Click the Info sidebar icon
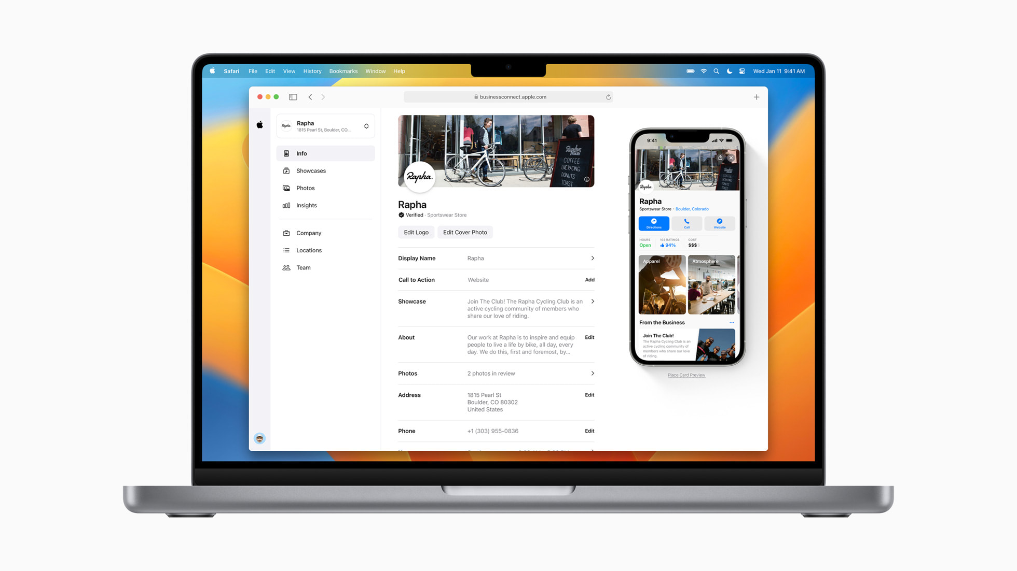Viewport: 1017px width, 571px height. 287,153
